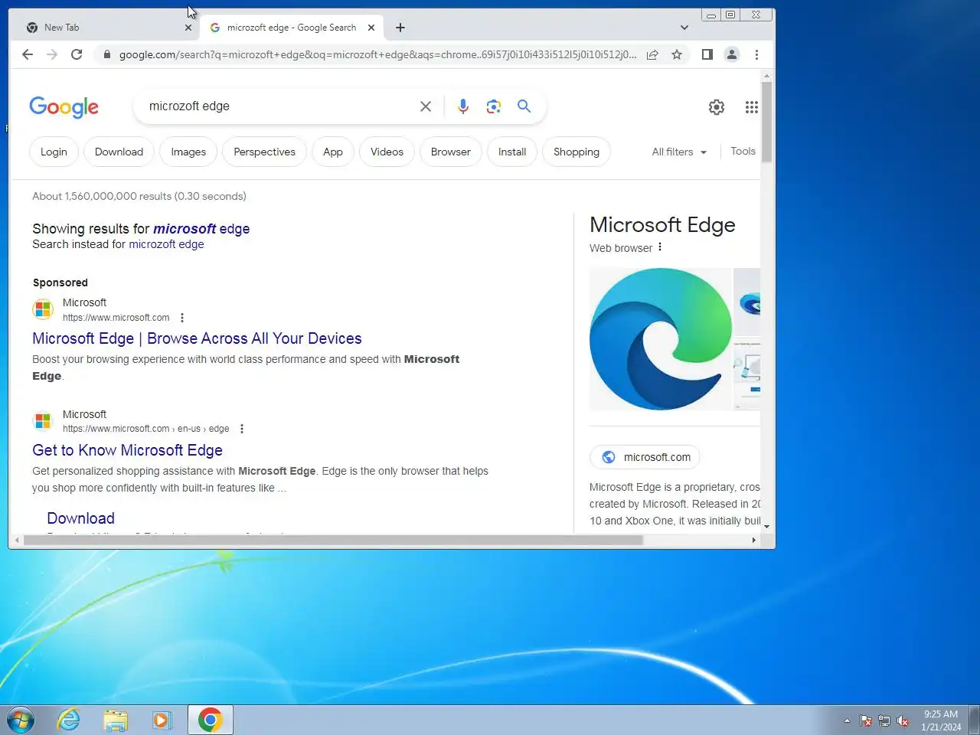Click the horizontal scroll right arrow
This screenshot has width=980, height=735.
pyautogui.click(x=754, y=541)
